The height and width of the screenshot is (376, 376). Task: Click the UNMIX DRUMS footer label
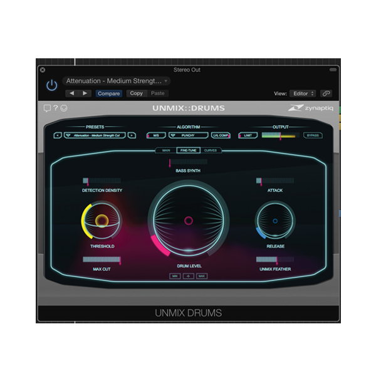pyautogui.click(x=188, y=313)
